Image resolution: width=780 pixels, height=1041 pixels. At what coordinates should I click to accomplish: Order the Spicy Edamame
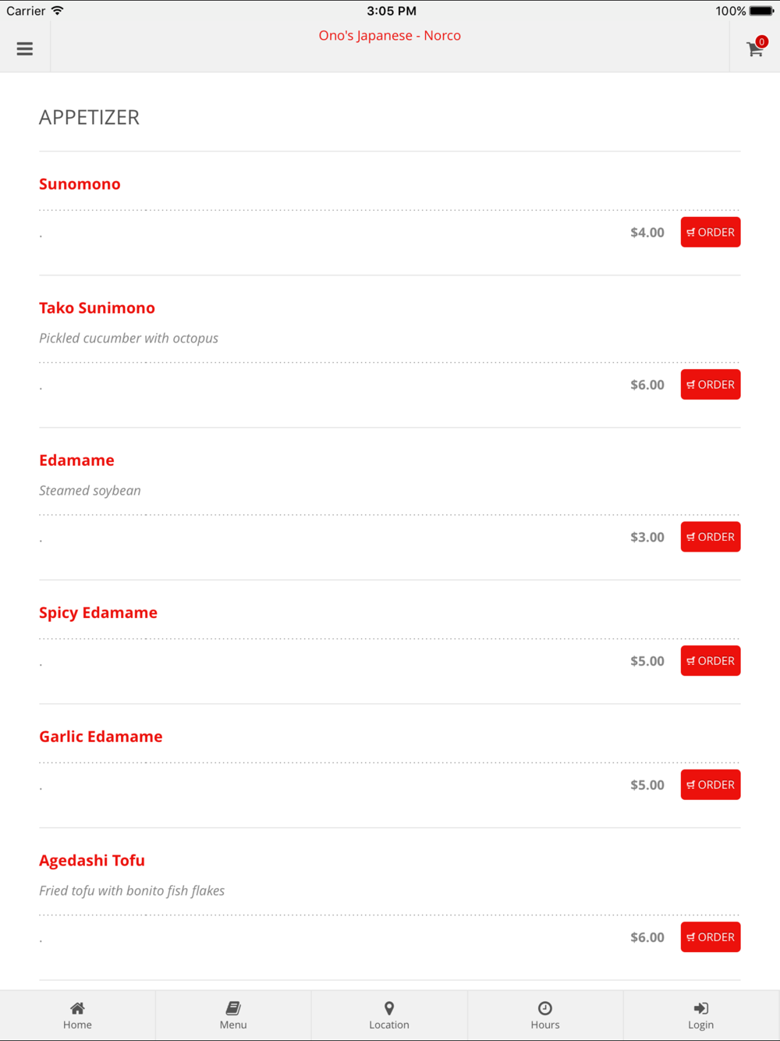(711, 661)
